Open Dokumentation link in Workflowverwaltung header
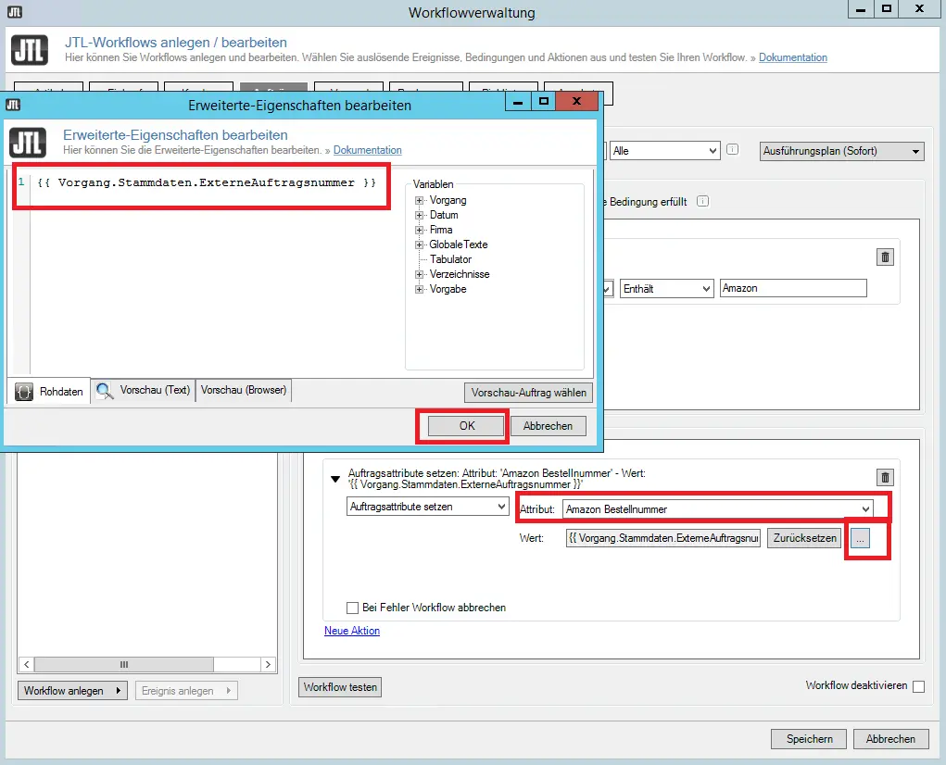 pyautogui.click(x=793, y=57)
